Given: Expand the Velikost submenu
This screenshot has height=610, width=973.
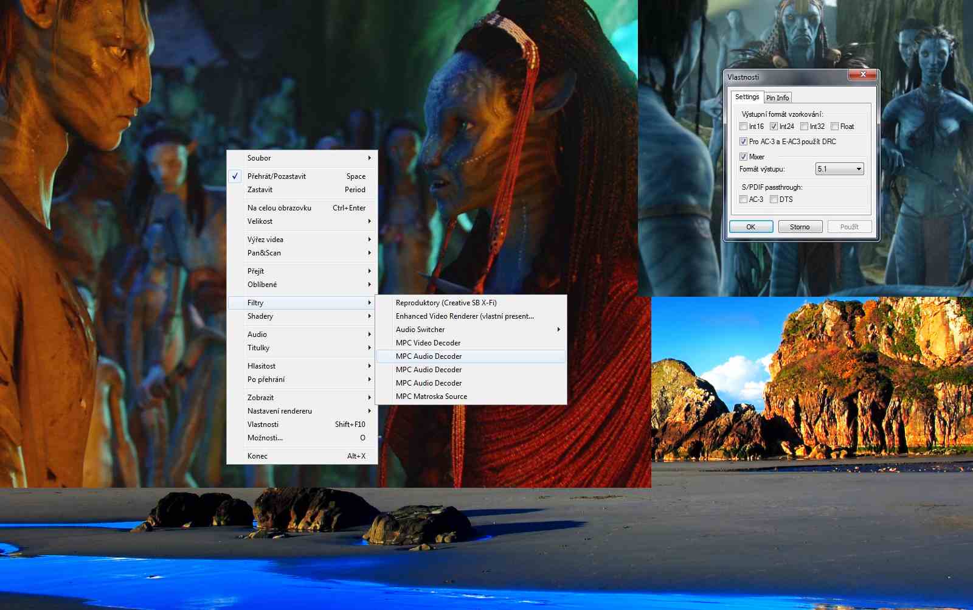Looking at the screenshot, I should (x=302, y=221).
